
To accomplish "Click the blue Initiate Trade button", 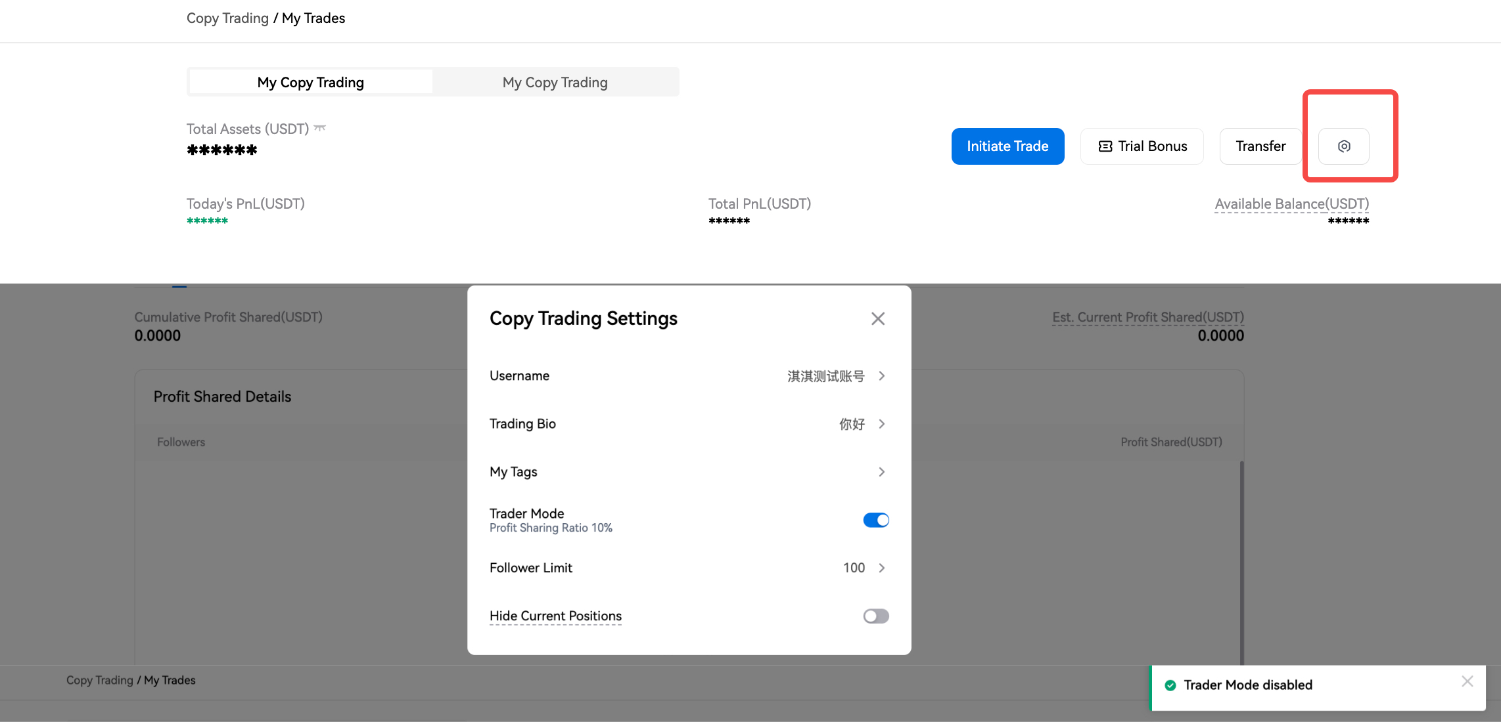I will pos(1007,146).
